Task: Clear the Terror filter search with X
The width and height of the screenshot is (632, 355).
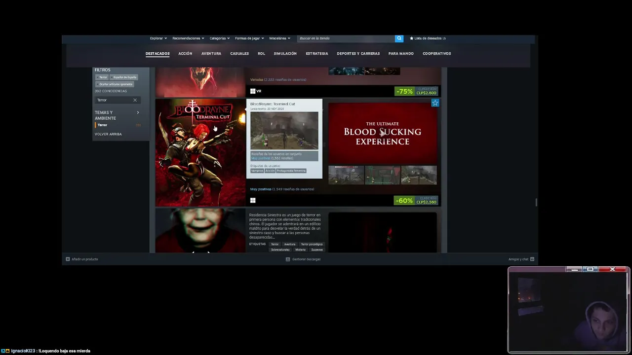Action: click(135, 100)
